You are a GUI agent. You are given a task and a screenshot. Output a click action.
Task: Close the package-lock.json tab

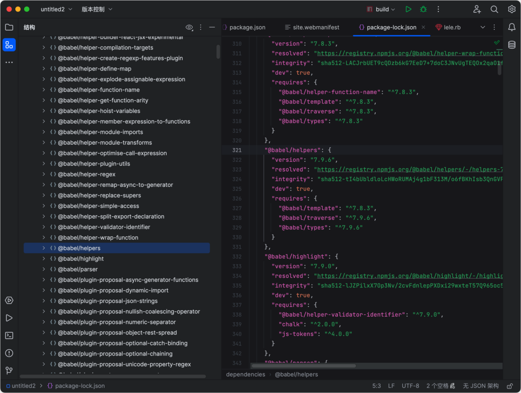click(423, 27)
